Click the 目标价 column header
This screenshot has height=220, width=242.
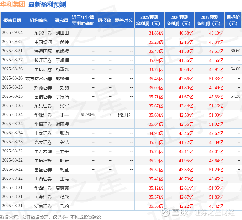click(233, 20)
